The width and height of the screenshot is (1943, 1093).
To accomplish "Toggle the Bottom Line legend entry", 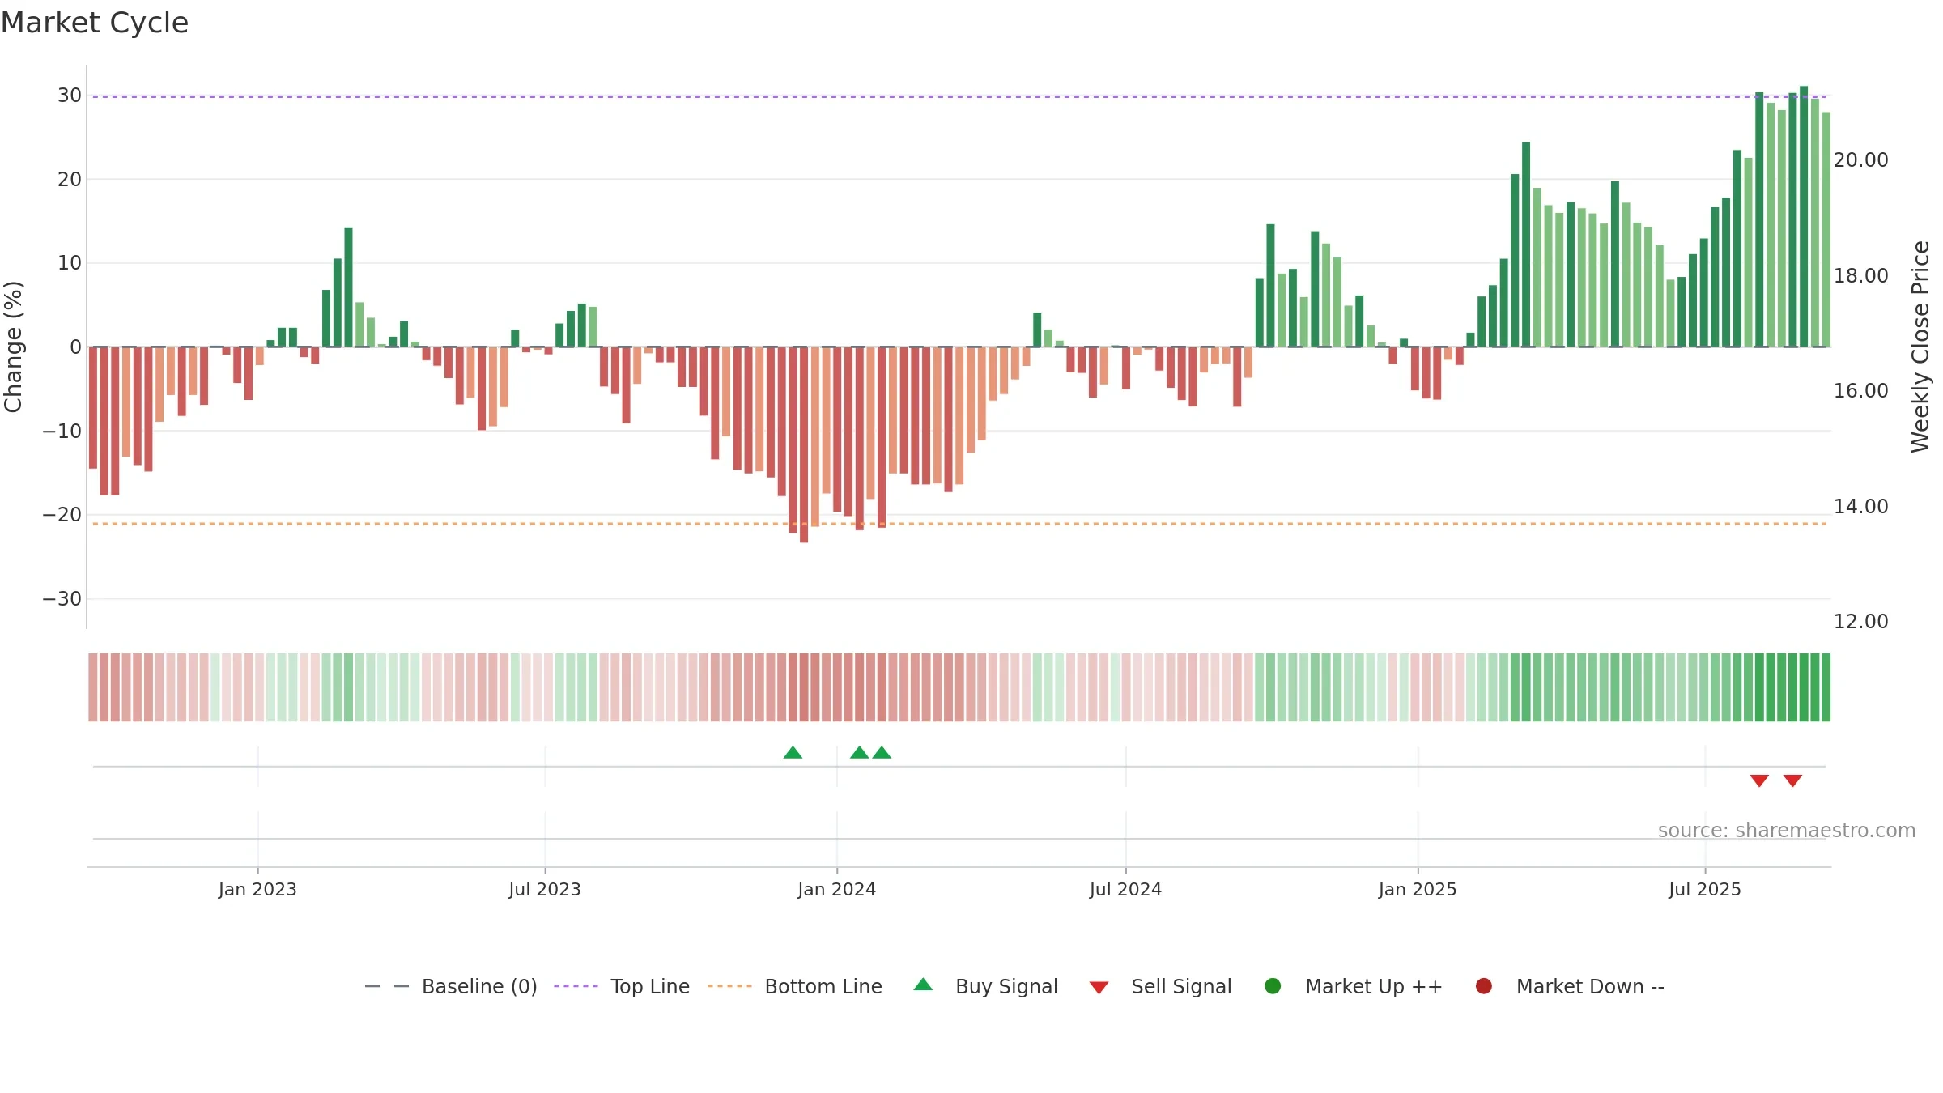I will (795, 986).
